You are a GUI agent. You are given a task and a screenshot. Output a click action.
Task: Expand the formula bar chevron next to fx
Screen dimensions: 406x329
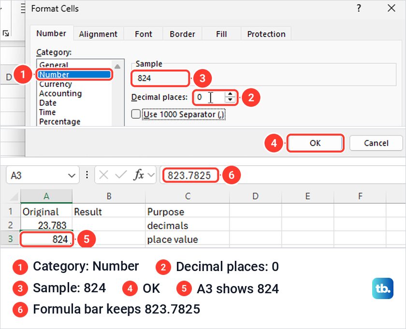pyautogui.click(x=151, y=175)
